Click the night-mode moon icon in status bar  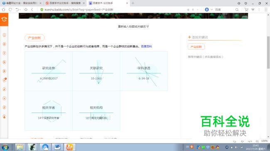click(x=235, y=141)
